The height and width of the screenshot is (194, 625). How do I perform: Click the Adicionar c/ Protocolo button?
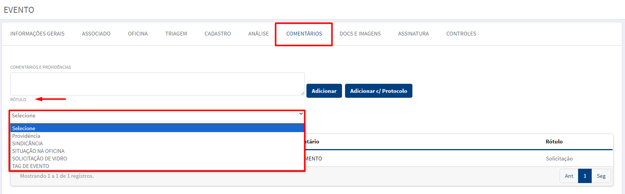point(379,91)
